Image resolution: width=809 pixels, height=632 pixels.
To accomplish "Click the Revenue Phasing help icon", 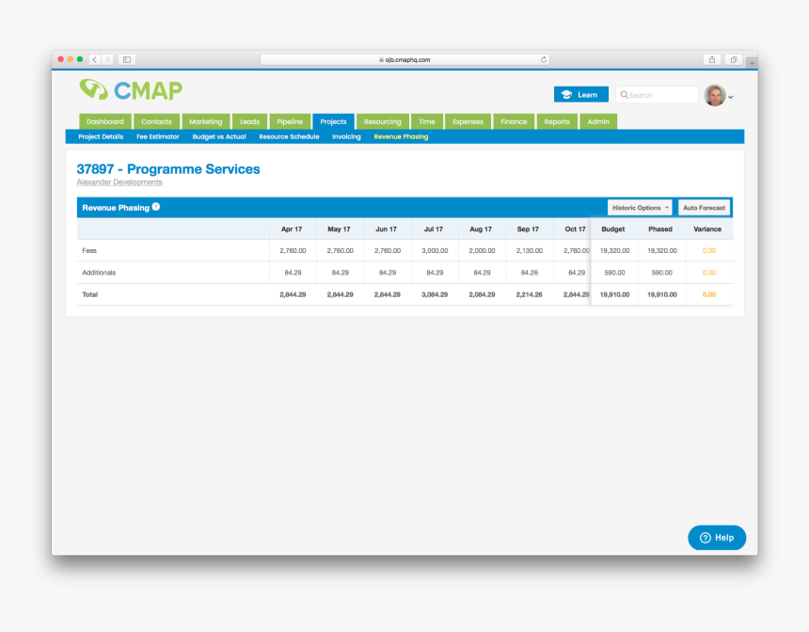I will pyautogui.click(x=156, y=207).
